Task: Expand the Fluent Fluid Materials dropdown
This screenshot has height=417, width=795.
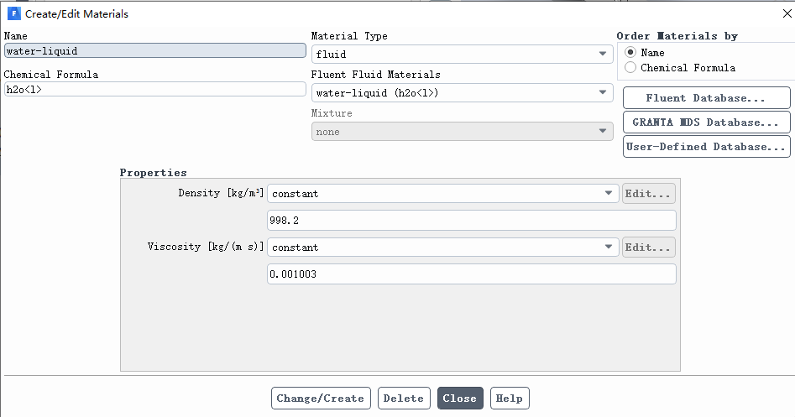Action: [463, 93]
